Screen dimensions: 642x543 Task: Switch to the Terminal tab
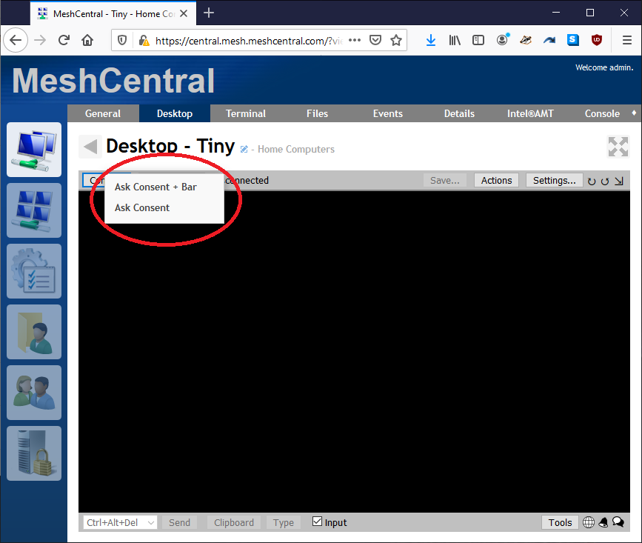point(246,113)
